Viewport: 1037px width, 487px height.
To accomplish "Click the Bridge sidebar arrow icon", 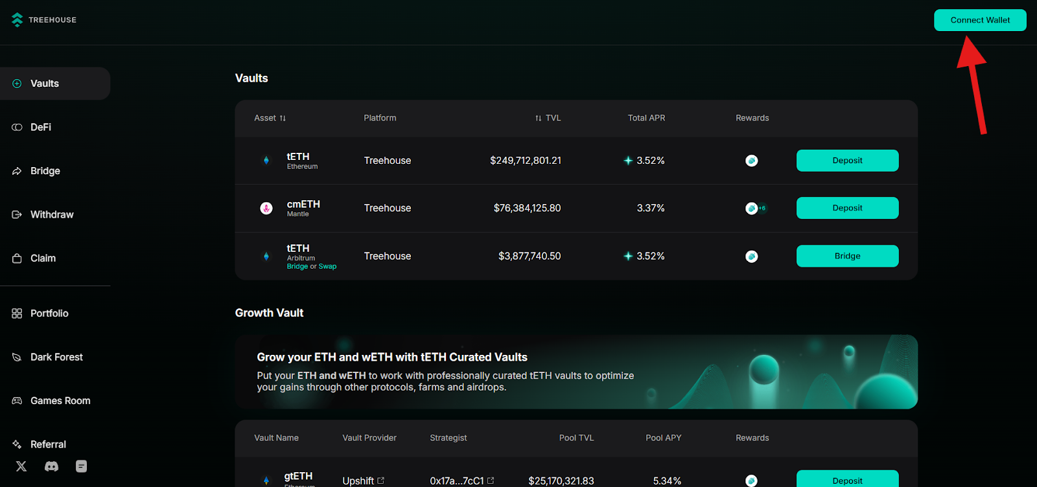I will pyautogui.click(x=17, y=171).
